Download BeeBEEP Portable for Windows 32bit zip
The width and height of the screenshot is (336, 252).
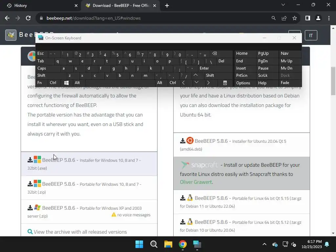tap(89, 188)
